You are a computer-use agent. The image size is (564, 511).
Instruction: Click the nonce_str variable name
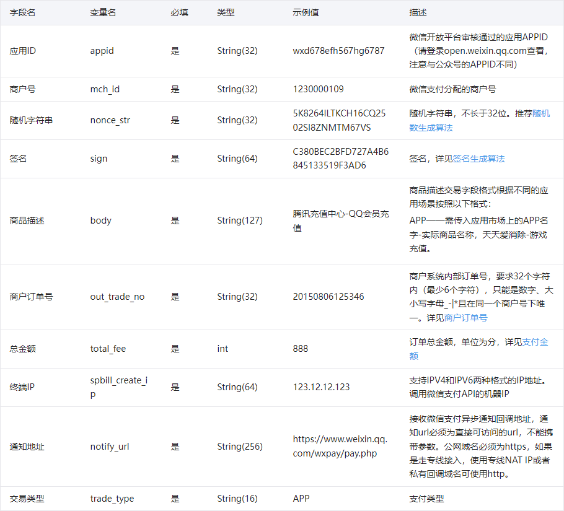coord(110,120)
